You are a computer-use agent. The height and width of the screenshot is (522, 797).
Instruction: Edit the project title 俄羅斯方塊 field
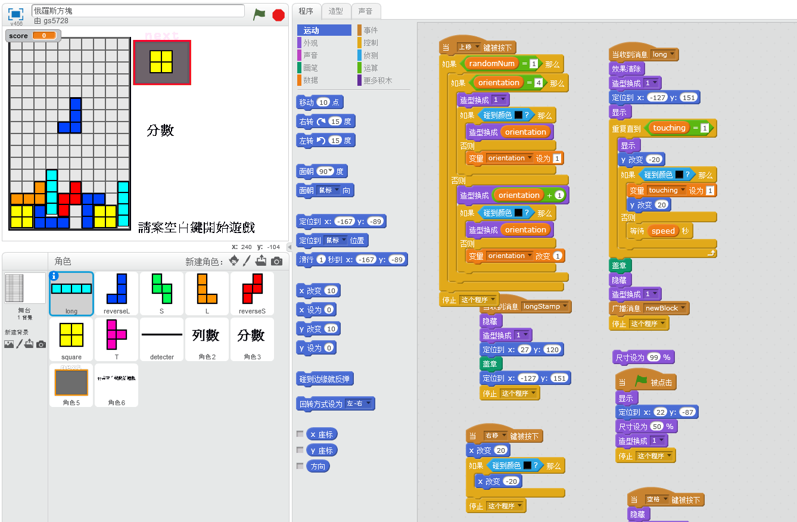pos(138,11)
